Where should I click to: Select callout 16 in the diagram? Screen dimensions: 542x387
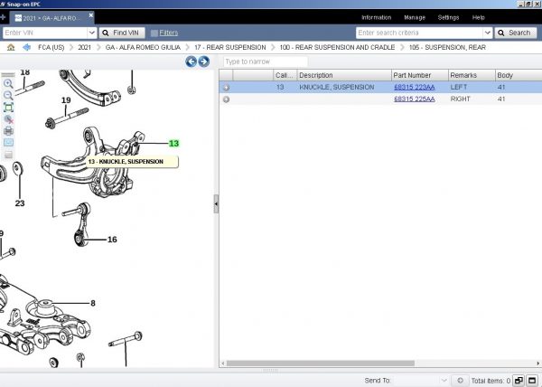coord(112,240)
